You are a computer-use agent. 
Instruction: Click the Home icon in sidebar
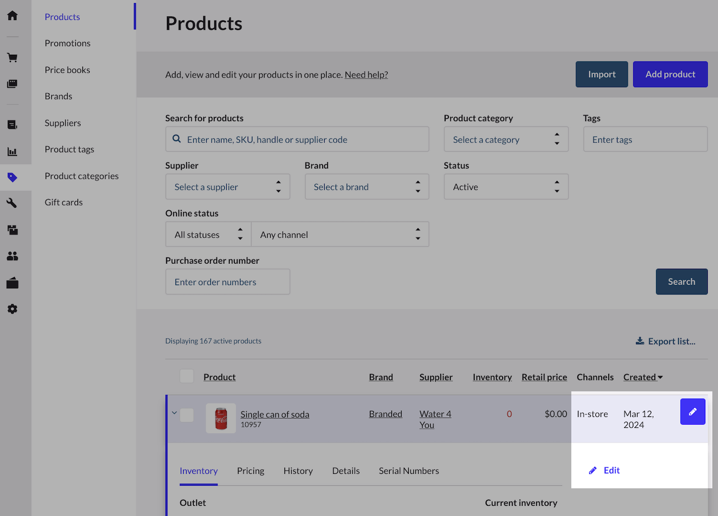12,15
